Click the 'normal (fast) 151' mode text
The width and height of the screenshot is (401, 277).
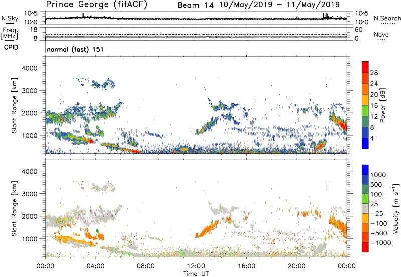[x=75, y=49]
